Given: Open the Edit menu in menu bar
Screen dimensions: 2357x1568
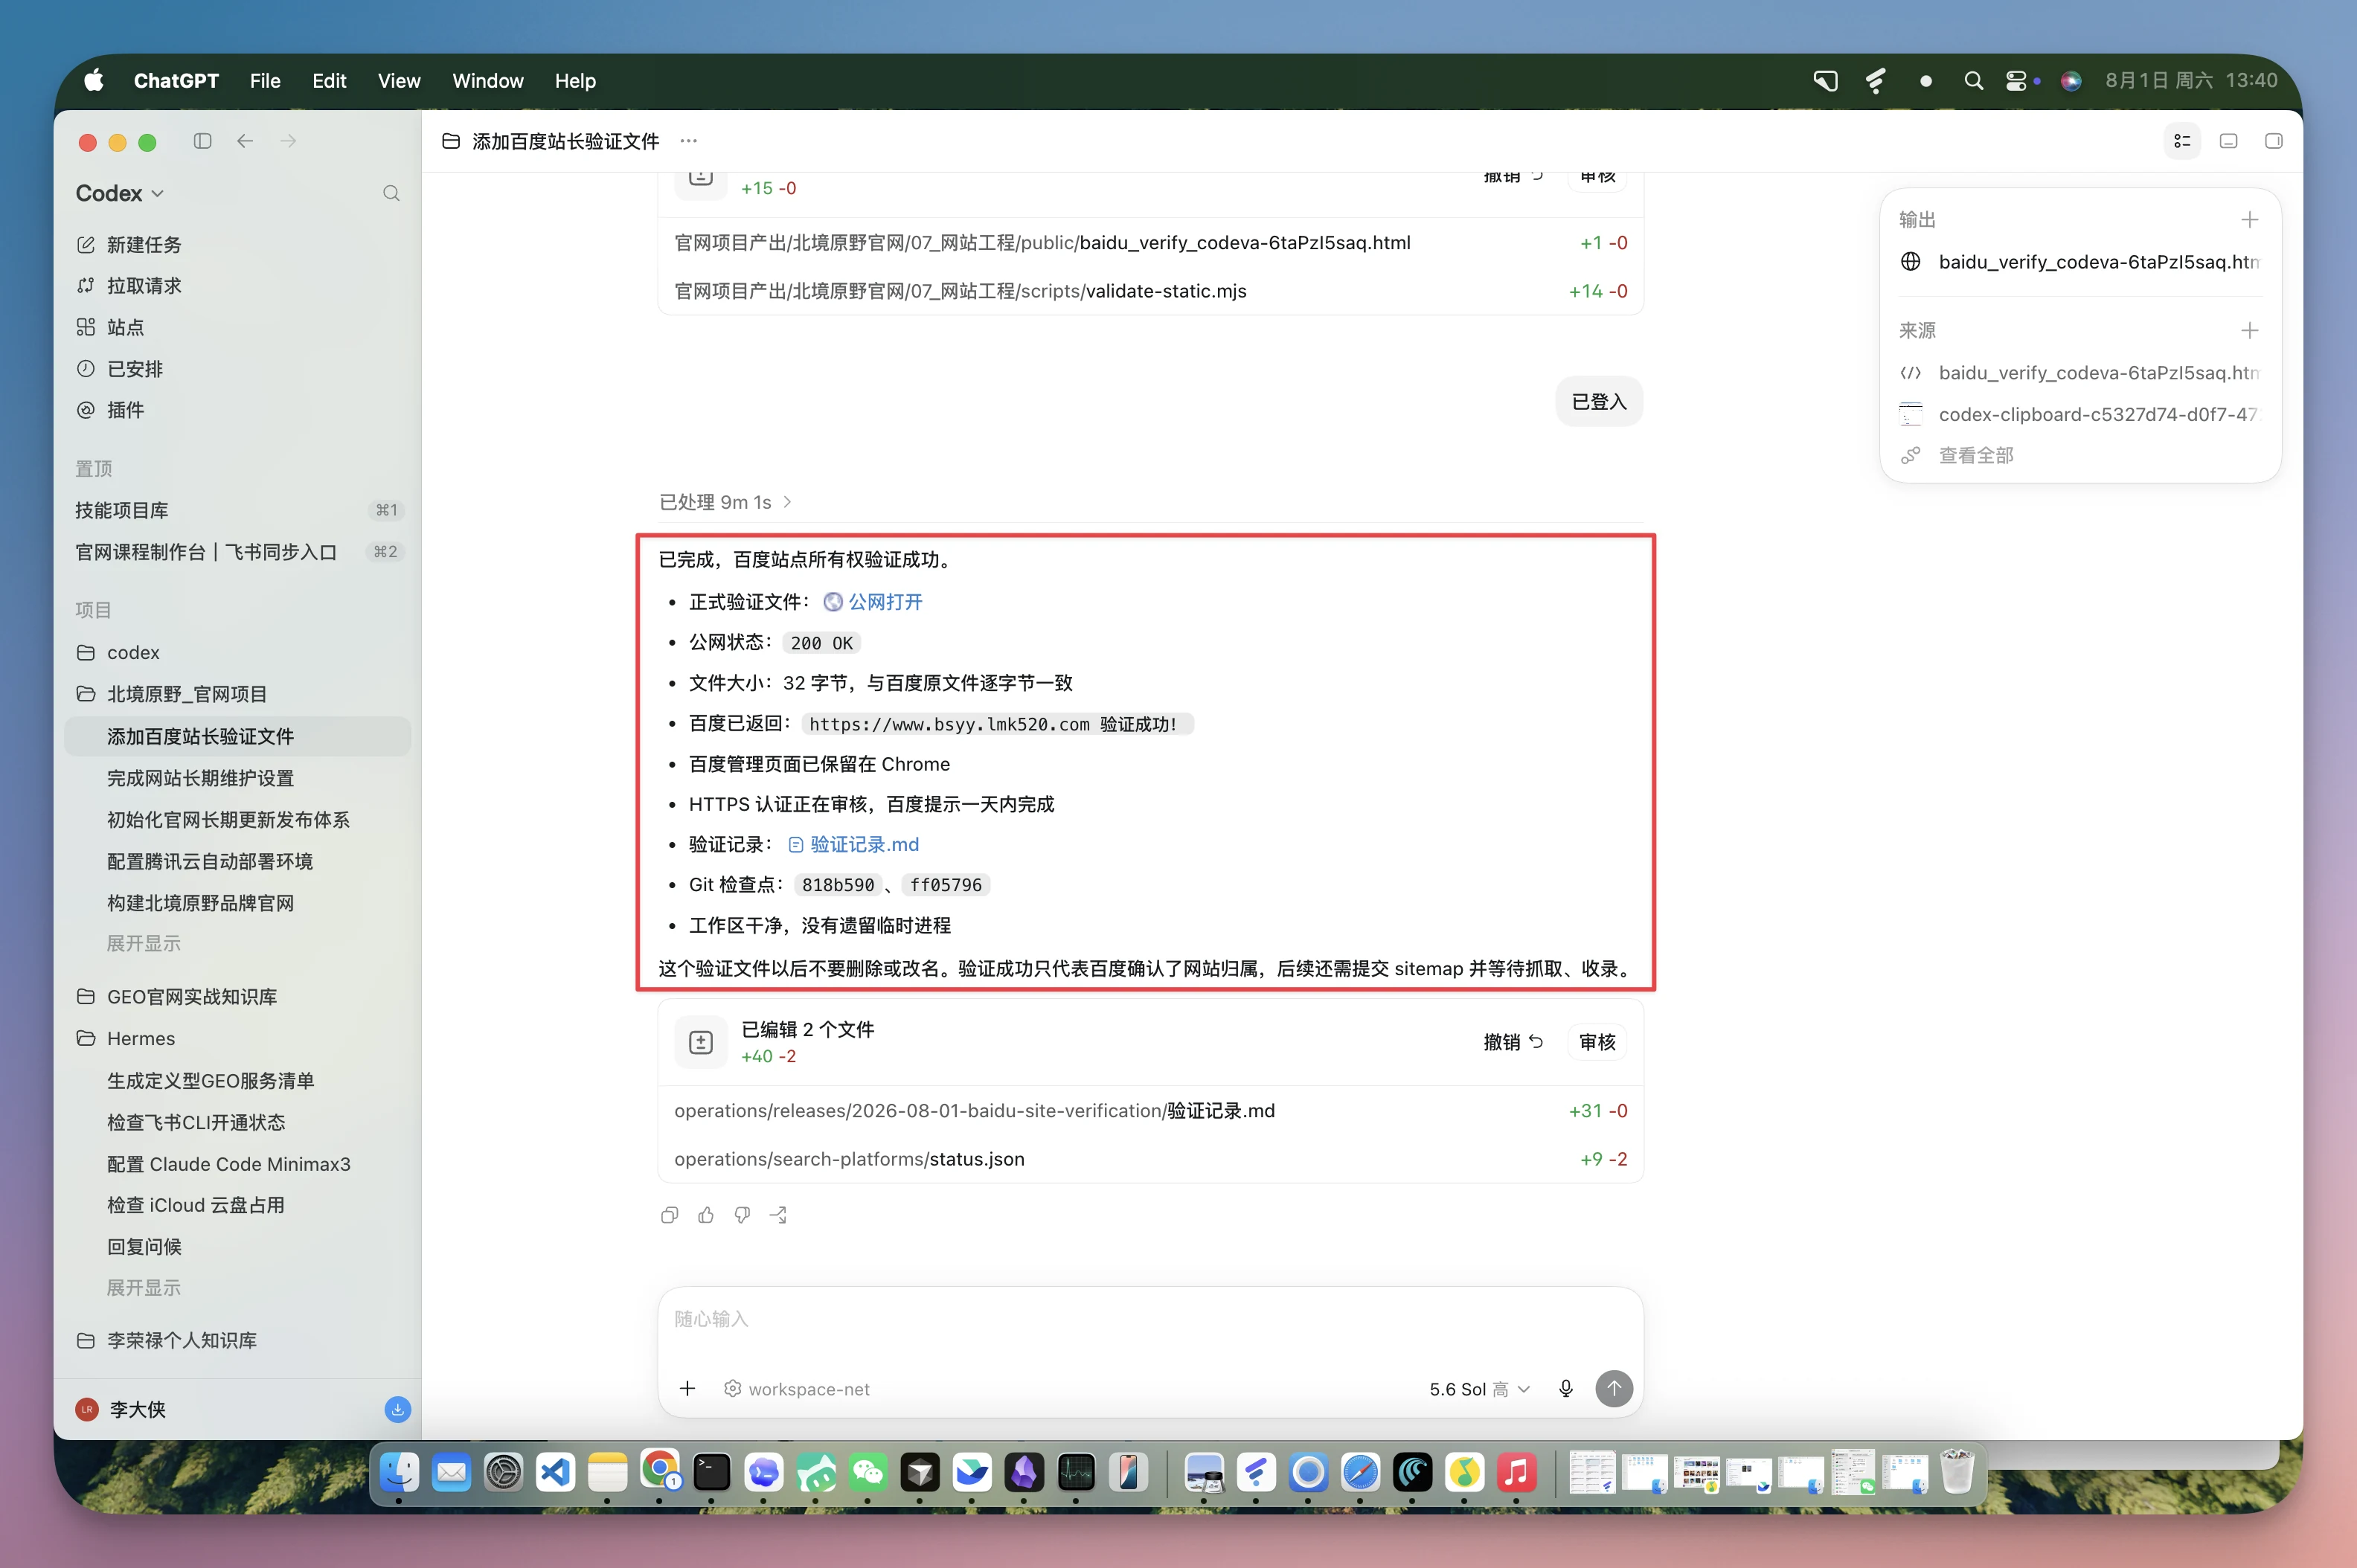Looking at the screenshot, I should pyautogui.click(x=329, y=81).
